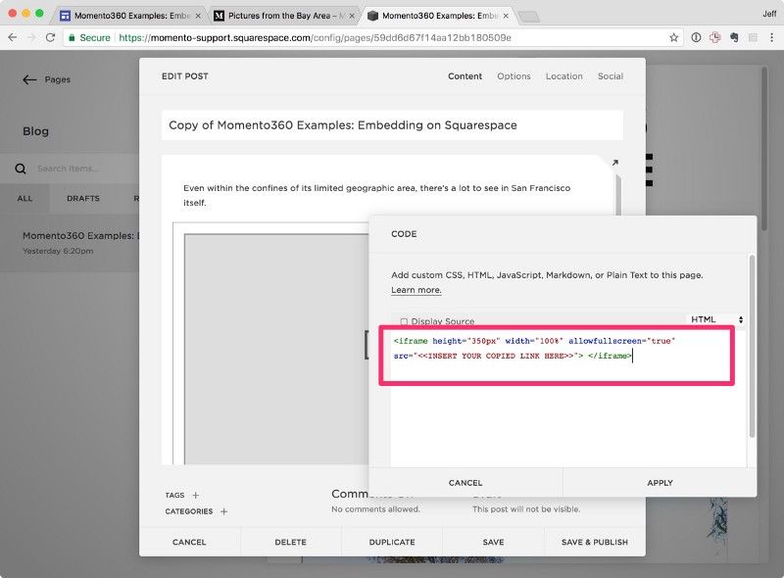Image resolution: width=784 pixels, height=578 pixels.
Task: Click the Code dialog vertical scrollbar
Action: [752, 347]
